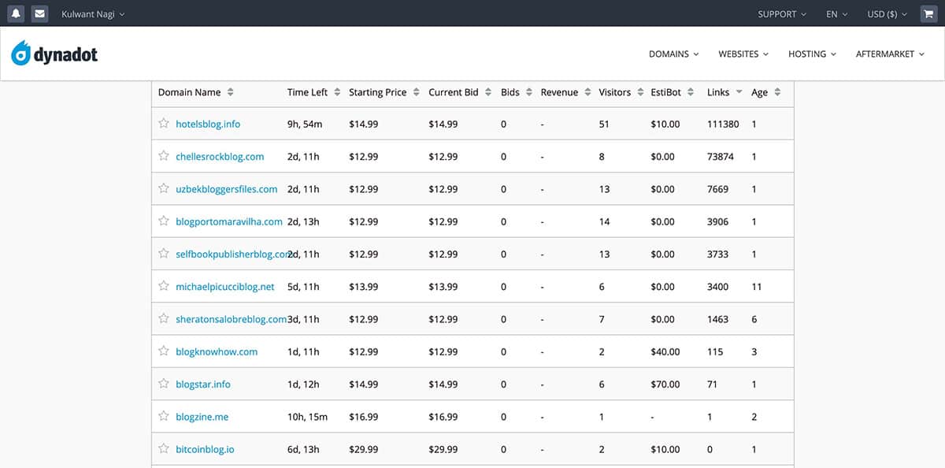Viewport: 945px width, 468px height.
Task: Sort by EstiBot column
Action: pos(673,92)
